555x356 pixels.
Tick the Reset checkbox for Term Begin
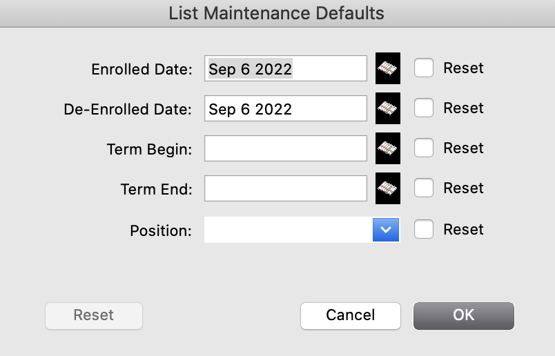click(424, 148)
